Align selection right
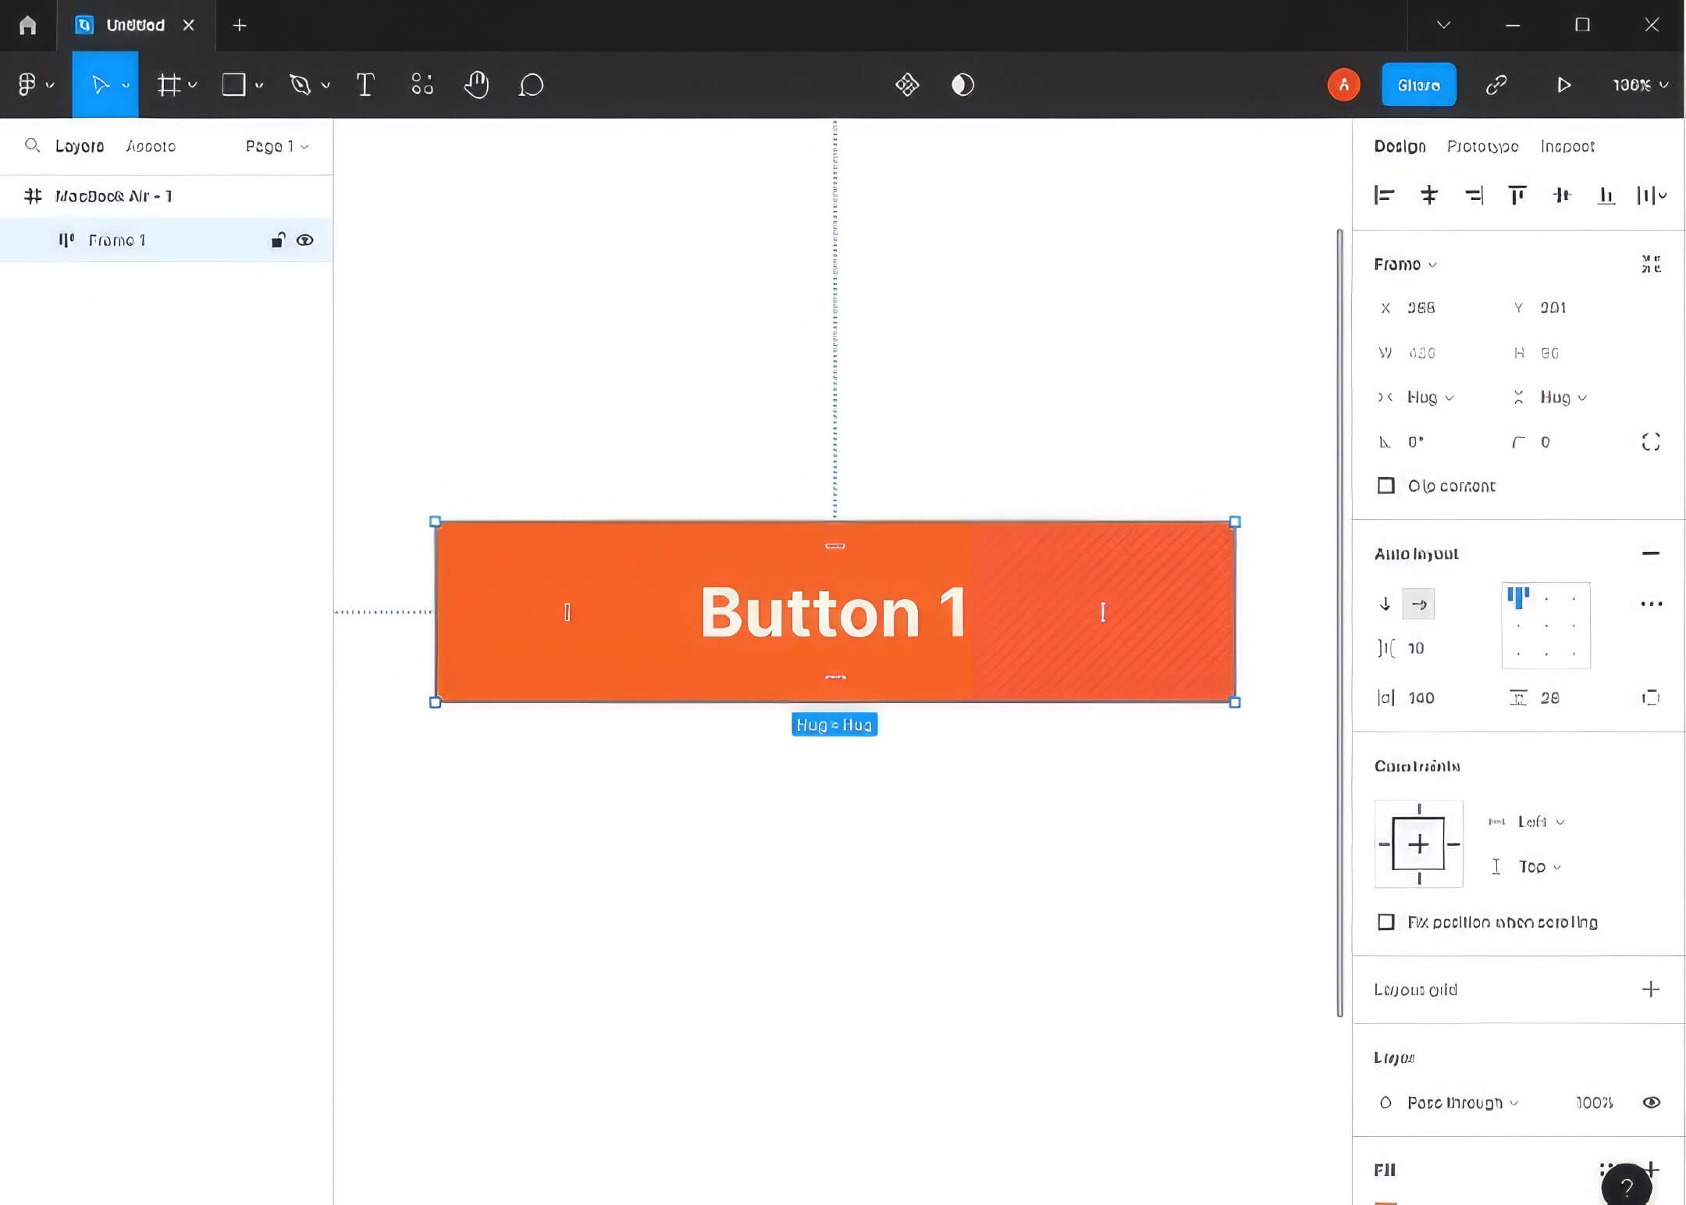The image size is (1686, 1205). (x=1474, y=194)
